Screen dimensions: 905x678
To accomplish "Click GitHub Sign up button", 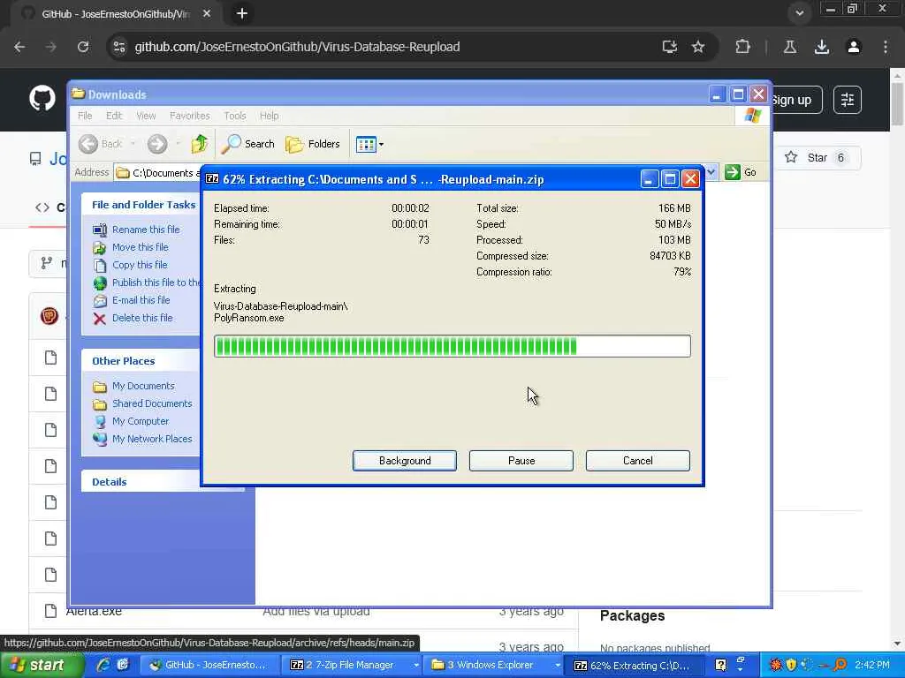I will point(795,100).
